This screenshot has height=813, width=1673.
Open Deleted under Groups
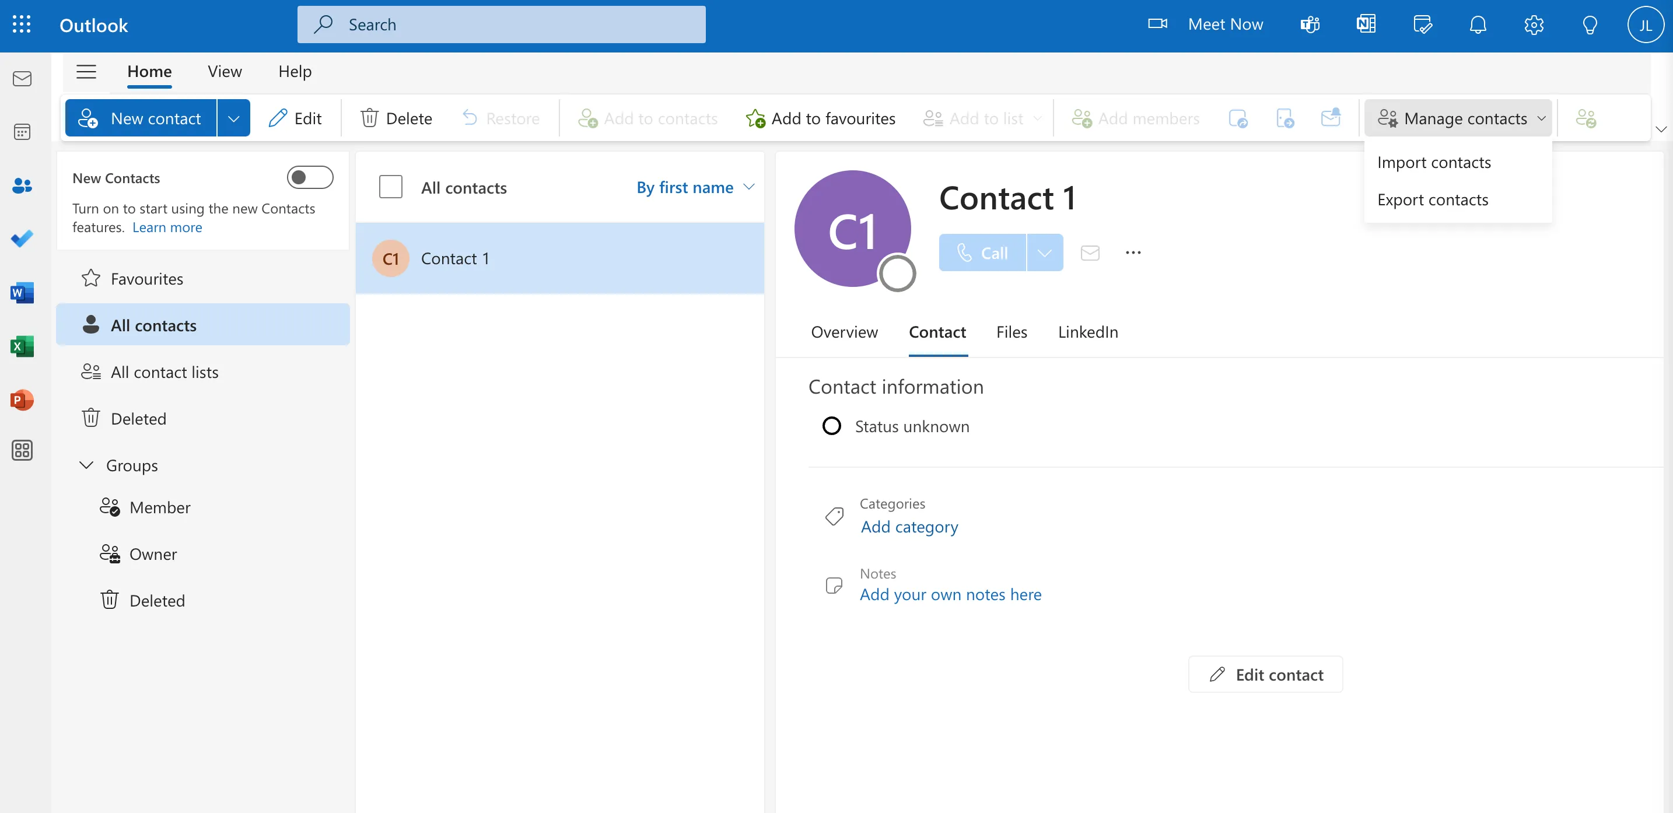pos(202,601)
